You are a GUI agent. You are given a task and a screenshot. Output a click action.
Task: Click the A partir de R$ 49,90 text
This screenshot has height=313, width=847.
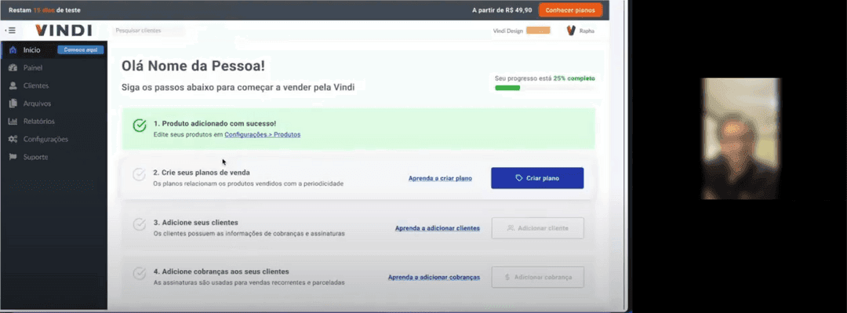502,10
